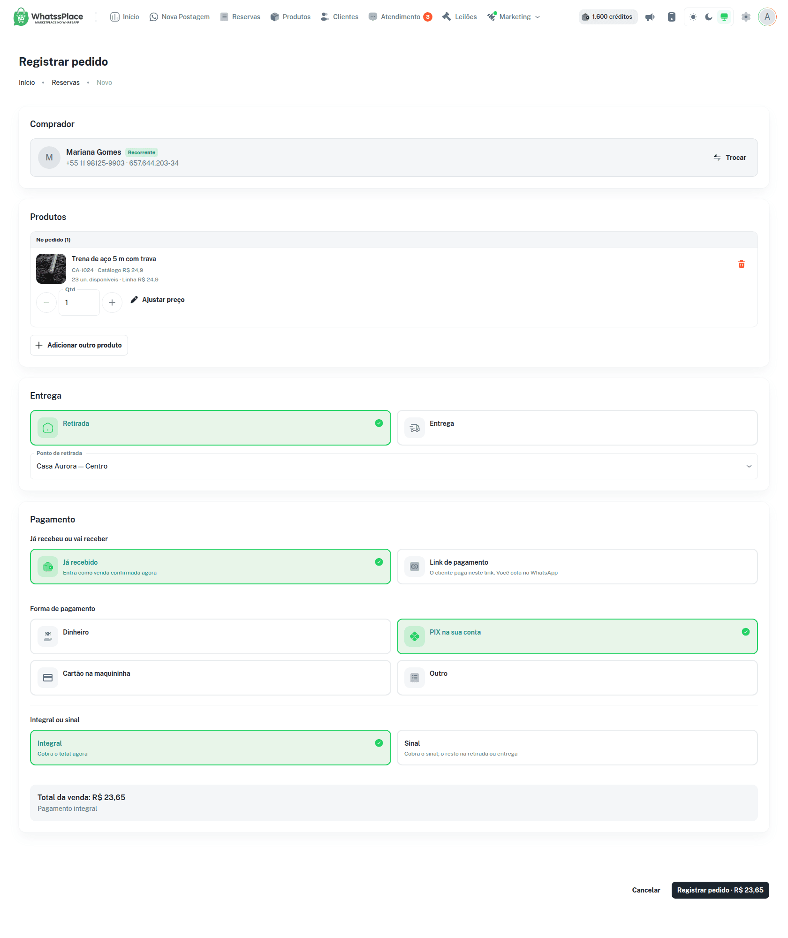
Task: Open the user avatar A menu
Action: (767, 17)
